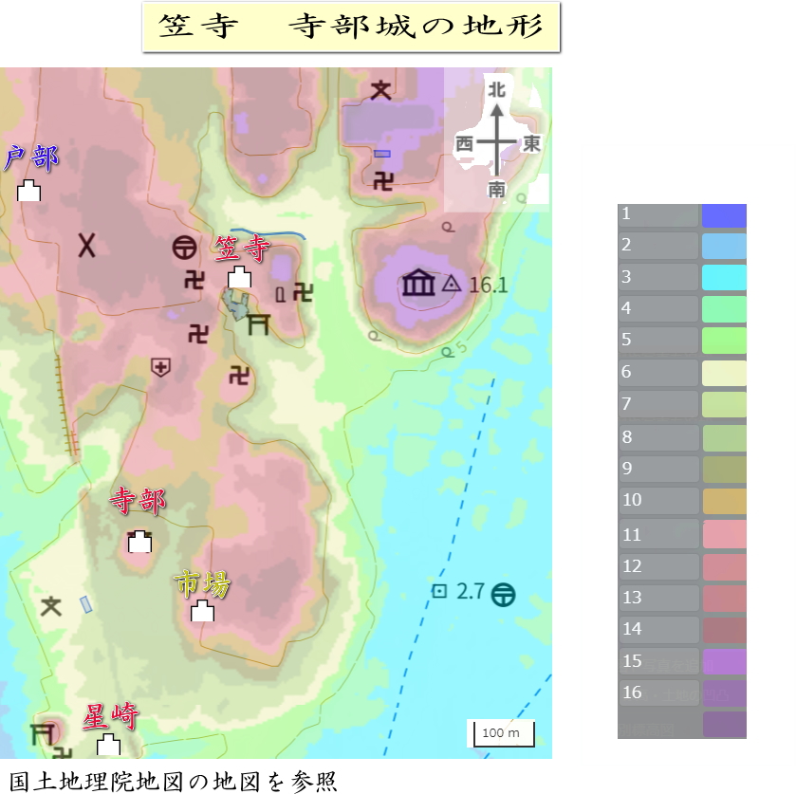Click the teal post office symbol near 2.7
Screen dimensions: 796x794
coord(504,593)
